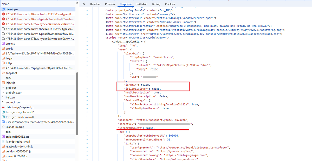The image size is (312, 161).
Task: Click the "hasNewsSubscription": false line
Action: tap(146, 96)
